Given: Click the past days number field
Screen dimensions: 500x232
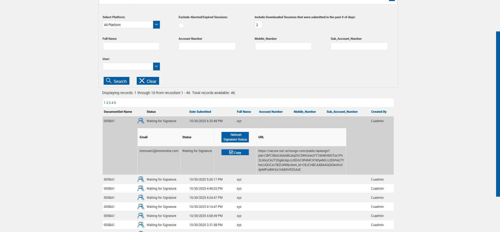Looking at the screenshot, I should (258, 25).
